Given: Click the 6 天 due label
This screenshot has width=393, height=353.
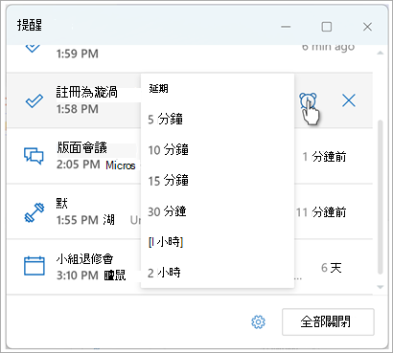Looking at the screenshot, I should (332, 268).
